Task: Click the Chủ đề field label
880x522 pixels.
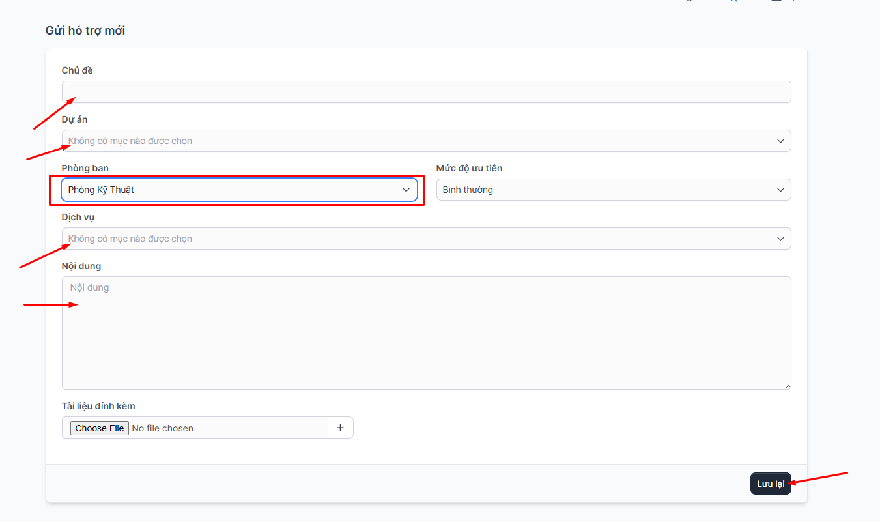Action: click(78, 70)
